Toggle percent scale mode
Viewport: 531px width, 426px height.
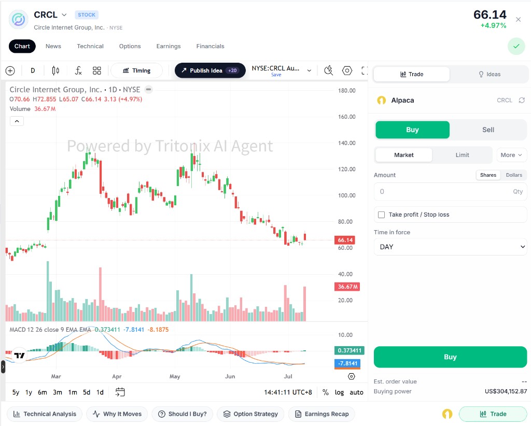326,392
